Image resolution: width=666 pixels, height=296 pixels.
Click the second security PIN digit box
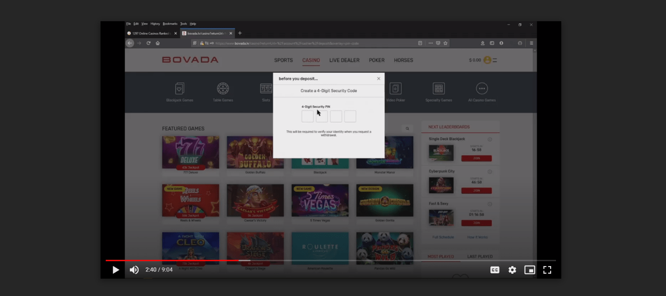322,116
